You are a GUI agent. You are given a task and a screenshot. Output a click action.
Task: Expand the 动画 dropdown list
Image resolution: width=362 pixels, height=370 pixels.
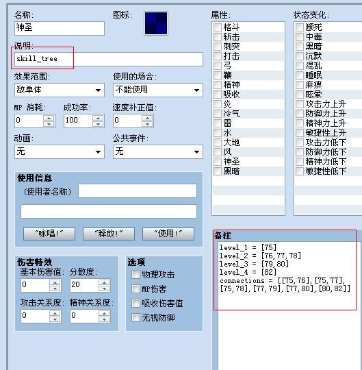pyautogui.click(x=60, y=151)
